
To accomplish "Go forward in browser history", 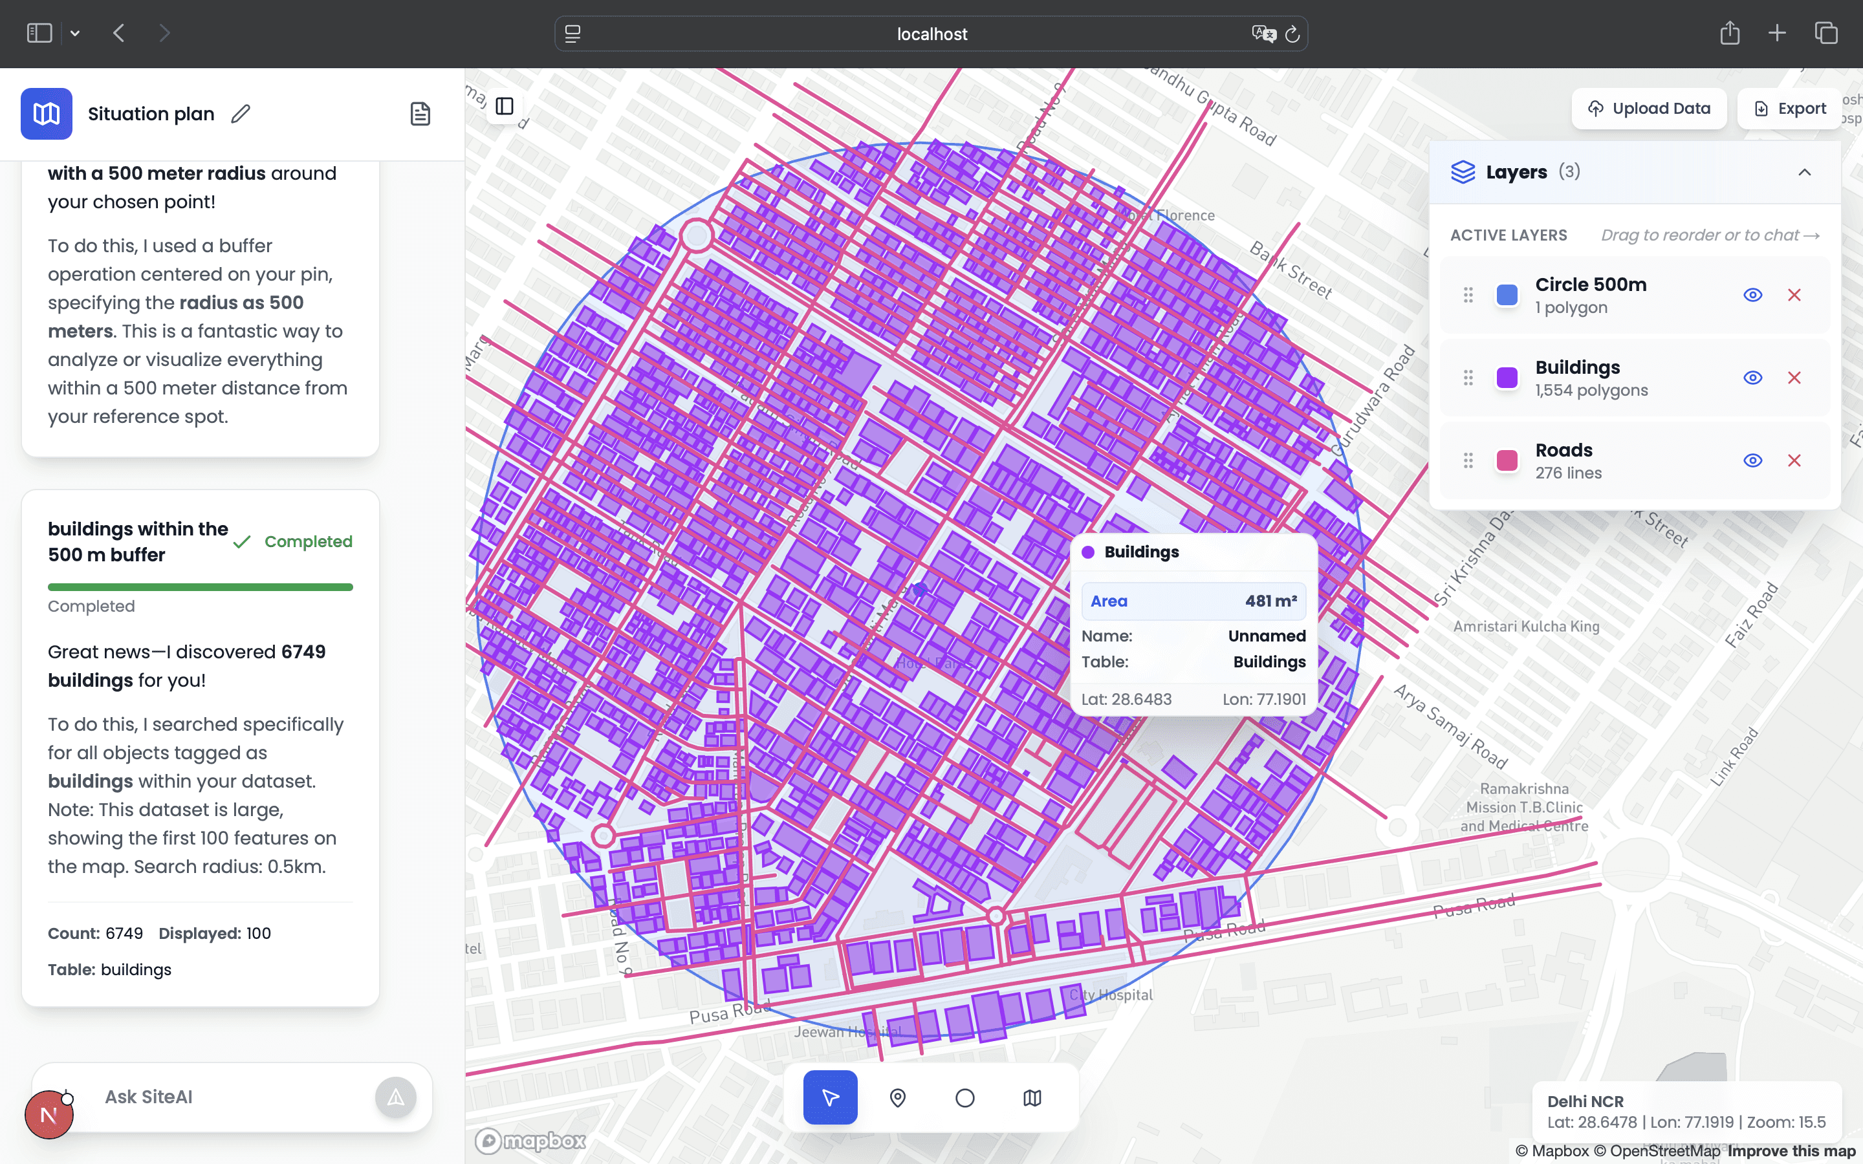I will [x=164, y=33].
